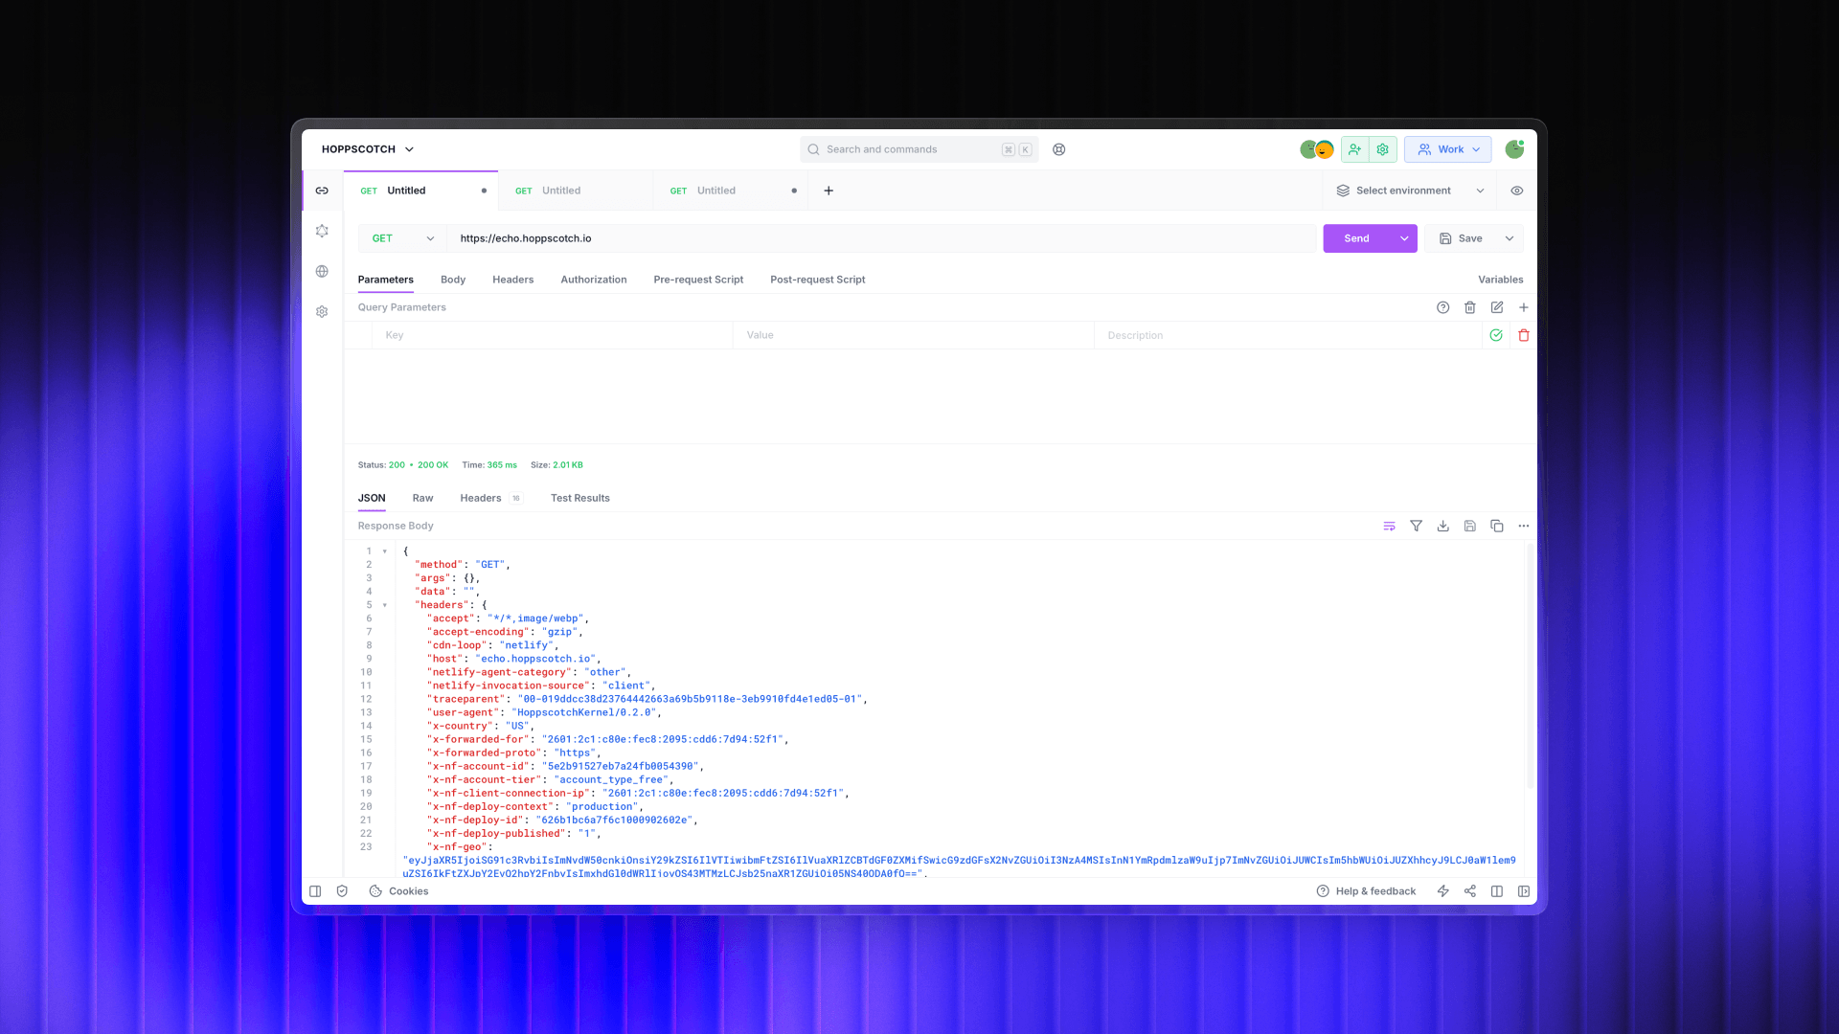
Task: Toggle the parameter row enabled checkmark
Action: (x=1495, y=335)
